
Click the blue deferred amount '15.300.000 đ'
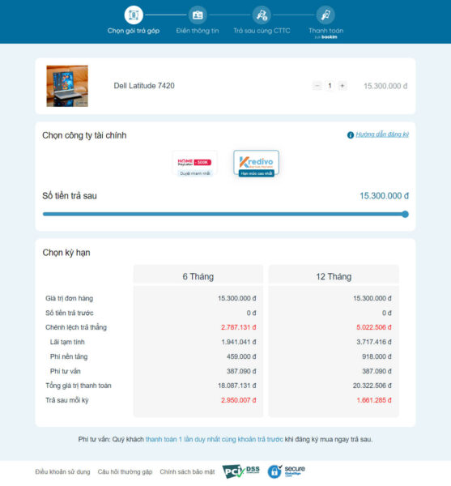click(x=384, y=196)
